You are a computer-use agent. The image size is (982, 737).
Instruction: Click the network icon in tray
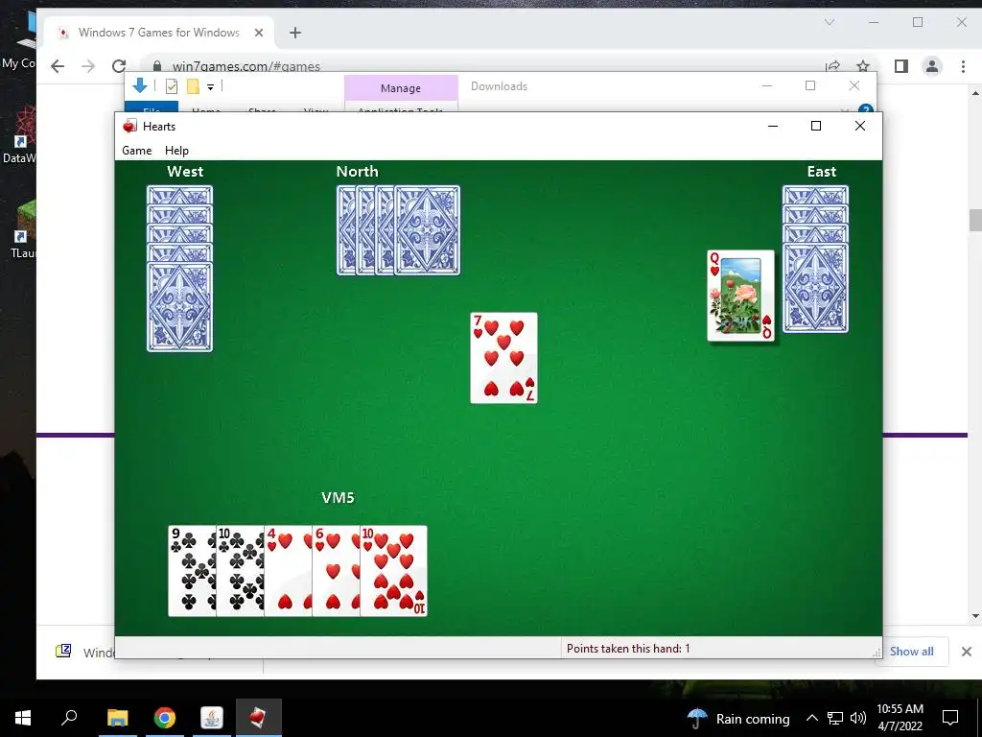[835, 718]
